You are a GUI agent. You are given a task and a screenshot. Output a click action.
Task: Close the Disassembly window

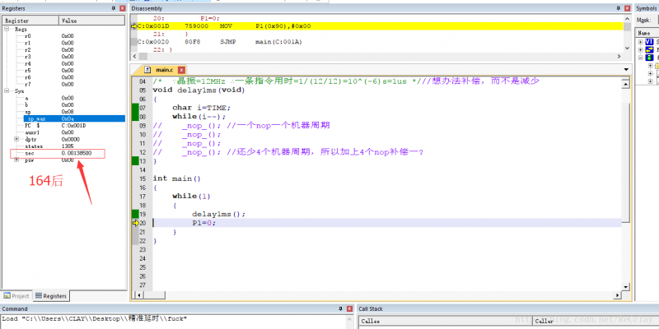point(628,7)
